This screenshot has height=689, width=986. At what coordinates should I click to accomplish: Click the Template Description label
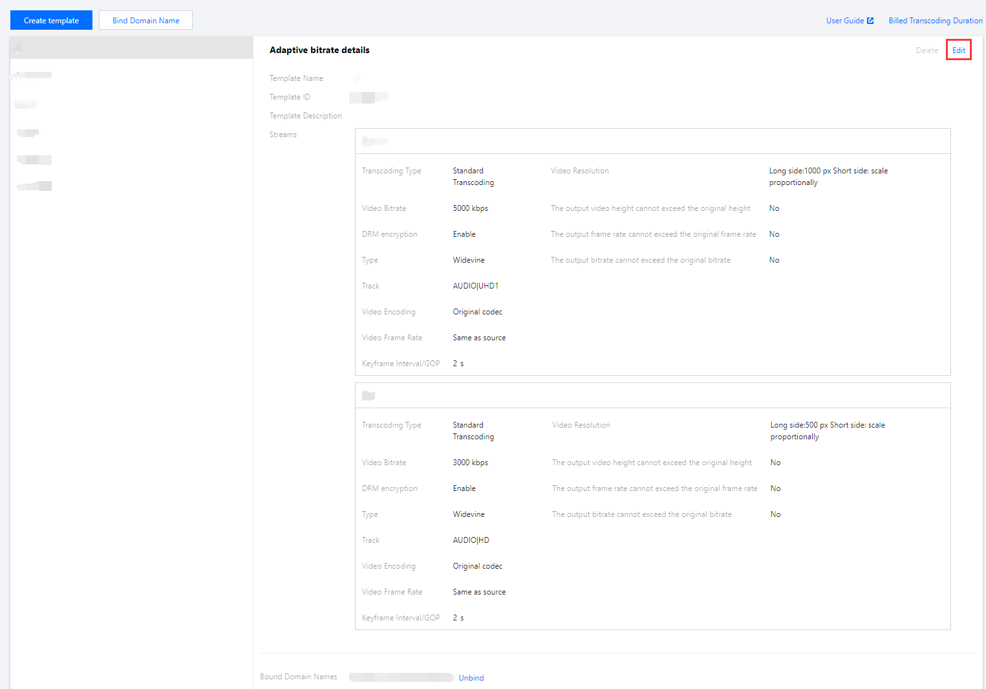[x=305, y=116]
